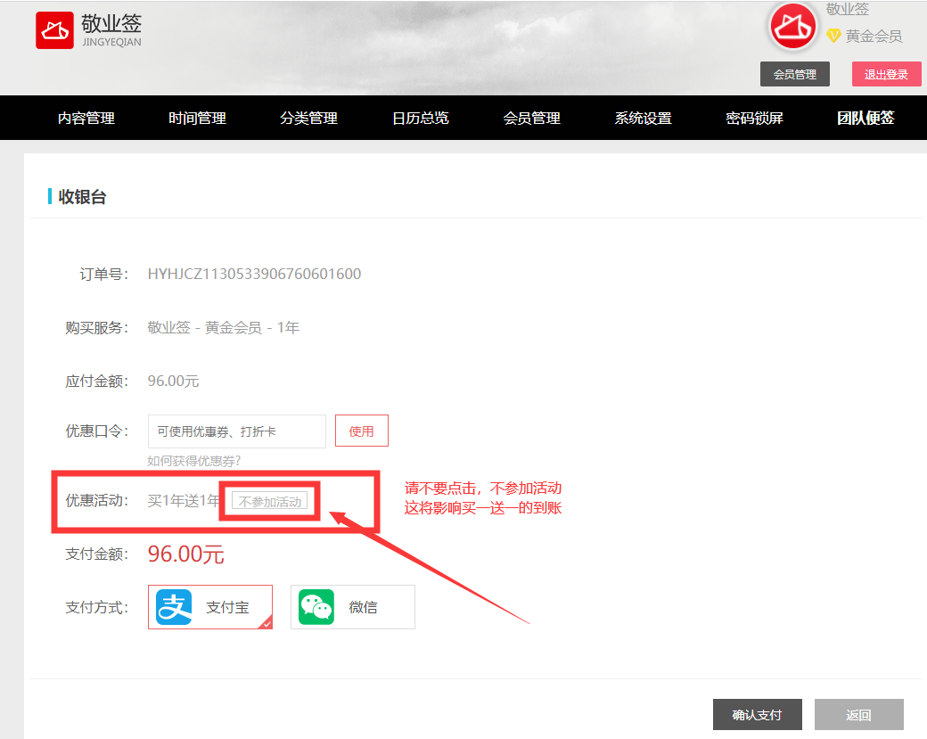The image size is (927, 739).
Task: Open 时间管理 menu
Action: click(198, 119)
